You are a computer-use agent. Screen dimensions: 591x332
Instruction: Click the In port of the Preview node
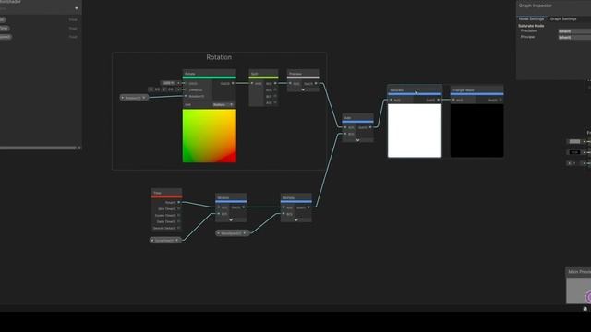click(x=290, y=83)
